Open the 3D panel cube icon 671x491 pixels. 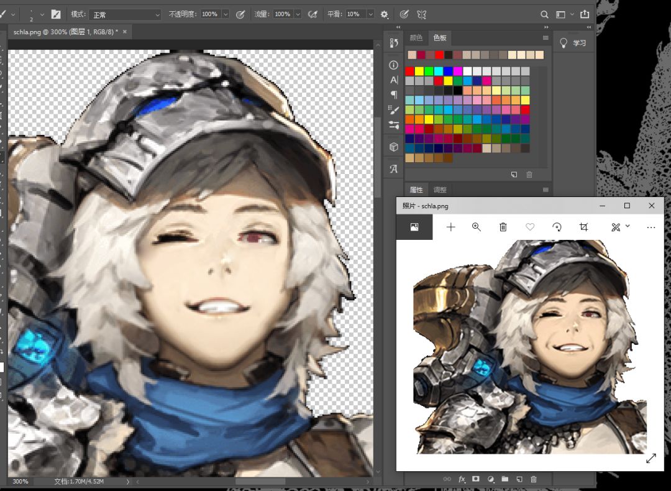(x=394, y=147)
